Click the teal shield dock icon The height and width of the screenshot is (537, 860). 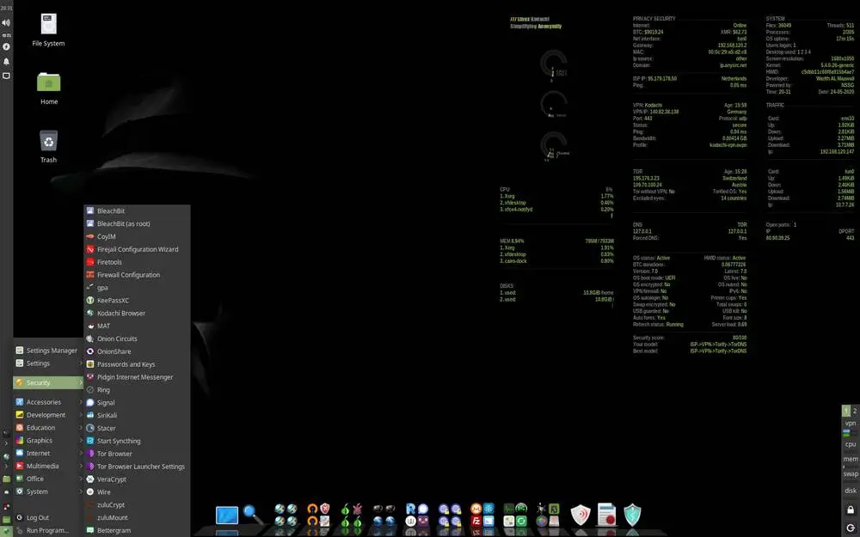(x=632, y=515)
